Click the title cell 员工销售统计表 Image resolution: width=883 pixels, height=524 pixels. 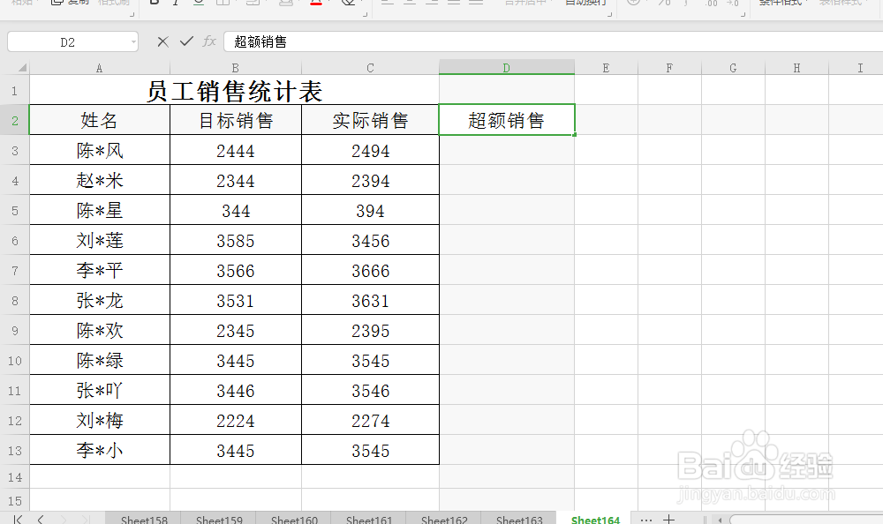point(234,90)
